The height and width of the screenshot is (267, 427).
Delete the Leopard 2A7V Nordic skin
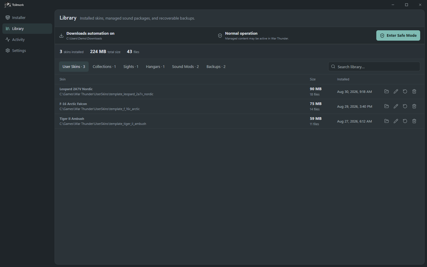point(414,91)
